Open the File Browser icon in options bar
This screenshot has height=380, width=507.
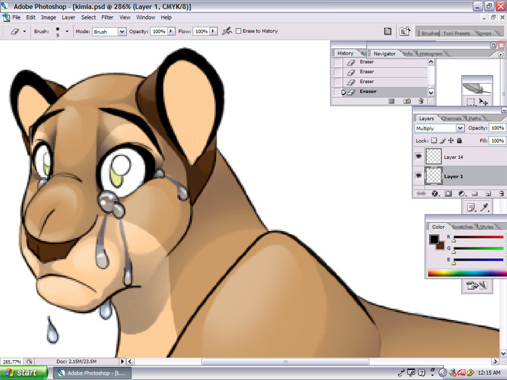tap(405, 31)
